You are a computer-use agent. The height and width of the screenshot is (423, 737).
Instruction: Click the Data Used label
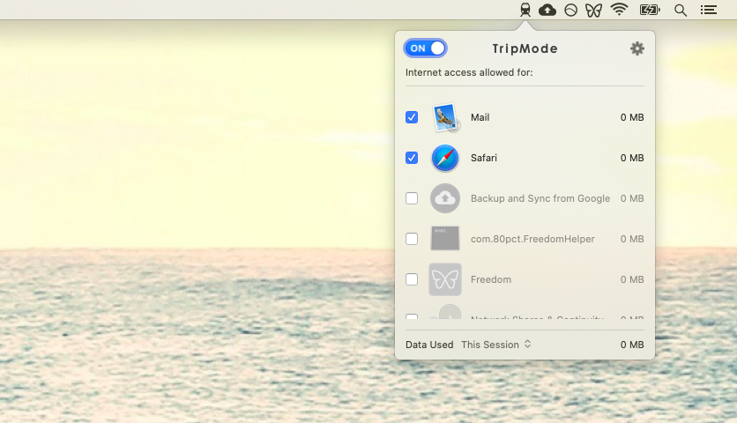[x=429, y=345]
